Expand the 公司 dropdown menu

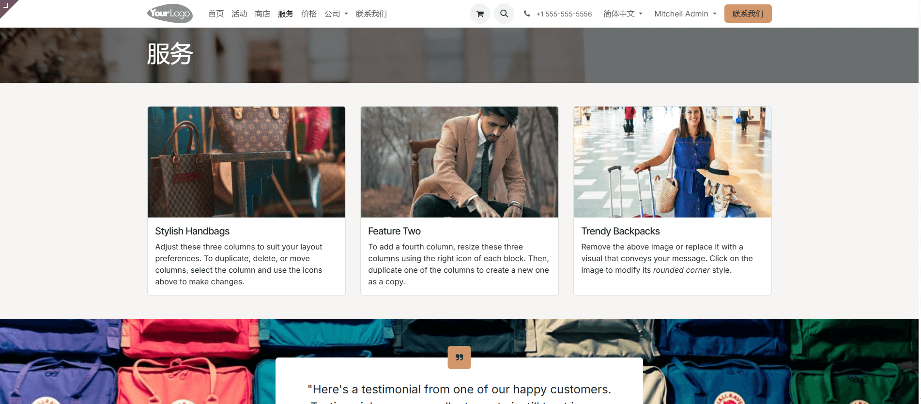pyautogui.click(x=336, y=14)
